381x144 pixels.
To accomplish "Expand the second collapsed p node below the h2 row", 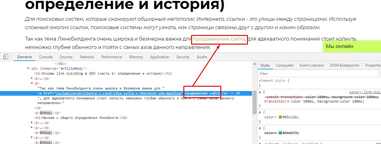I will click(32, 128).
